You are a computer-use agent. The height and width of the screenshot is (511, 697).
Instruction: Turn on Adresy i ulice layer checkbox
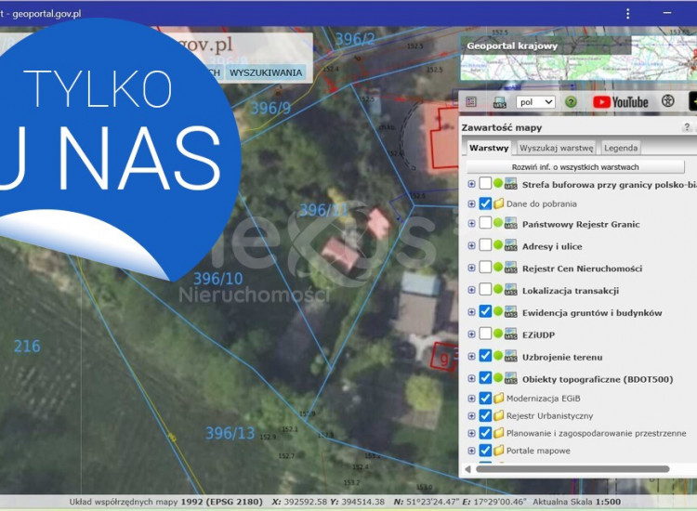[x=485, y=245]
